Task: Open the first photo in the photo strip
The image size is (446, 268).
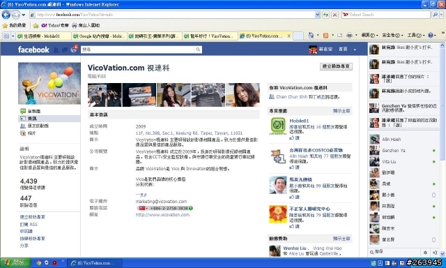Action: point(105,95)
